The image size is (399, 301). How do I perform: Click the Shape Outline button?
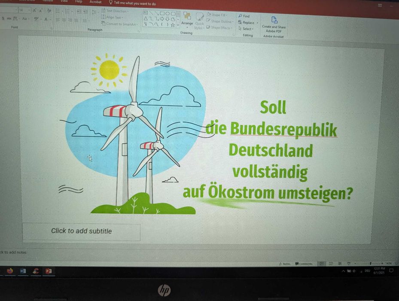point(219,21)
